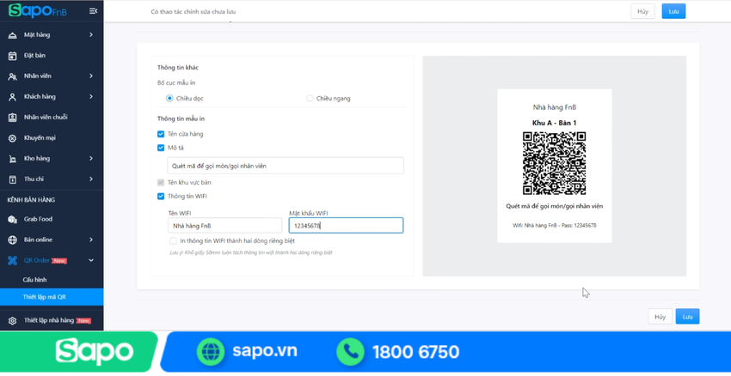Click the sapo.vn globe icon in banner

pyautogui.click(x=211, y=351)
